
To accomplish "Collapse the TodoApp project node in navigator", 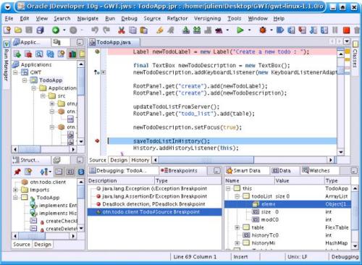I will point(25,80).
